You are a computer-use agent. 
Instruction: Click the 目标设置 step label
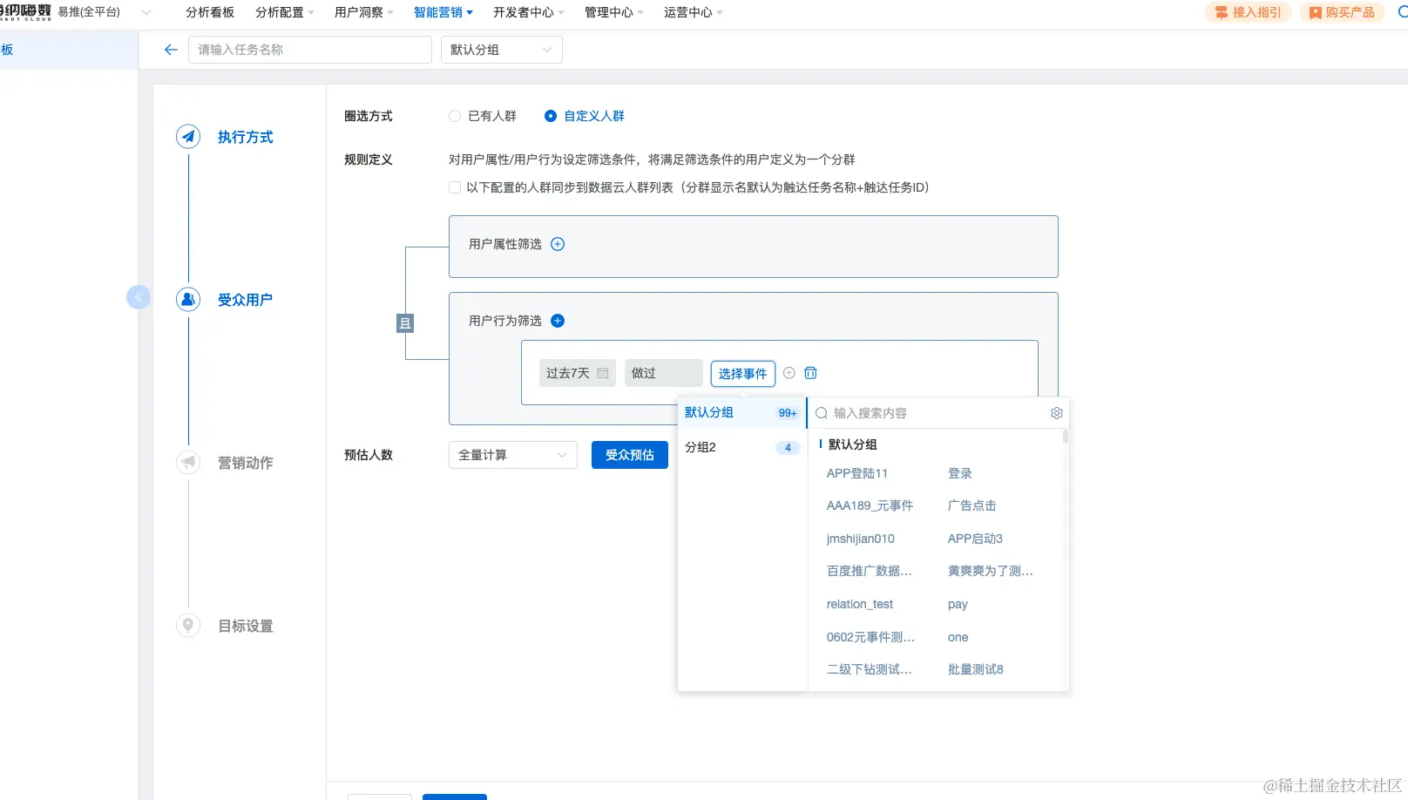pos(246,626)
